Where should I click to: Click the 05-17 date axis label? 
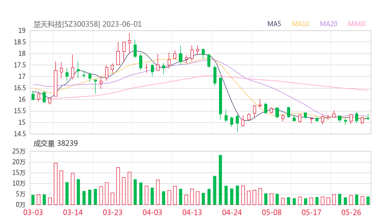coord(311,212)
